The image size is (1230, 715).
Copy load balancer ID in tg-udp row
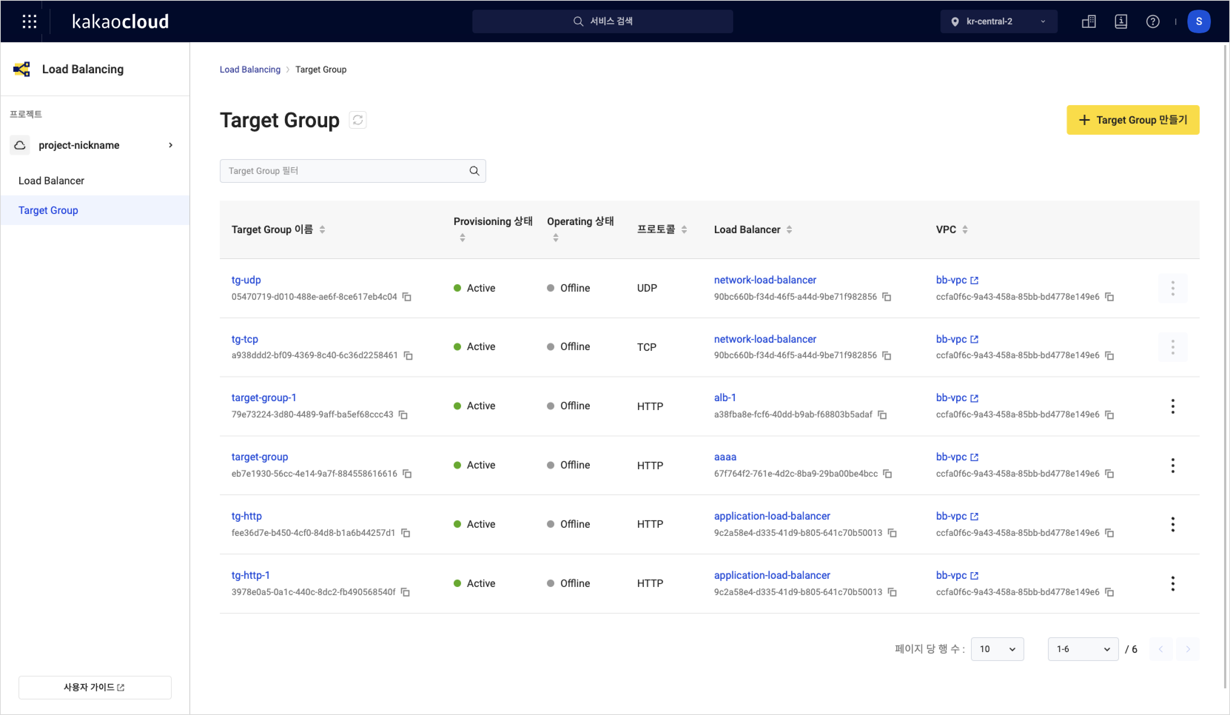coord(887,297)
